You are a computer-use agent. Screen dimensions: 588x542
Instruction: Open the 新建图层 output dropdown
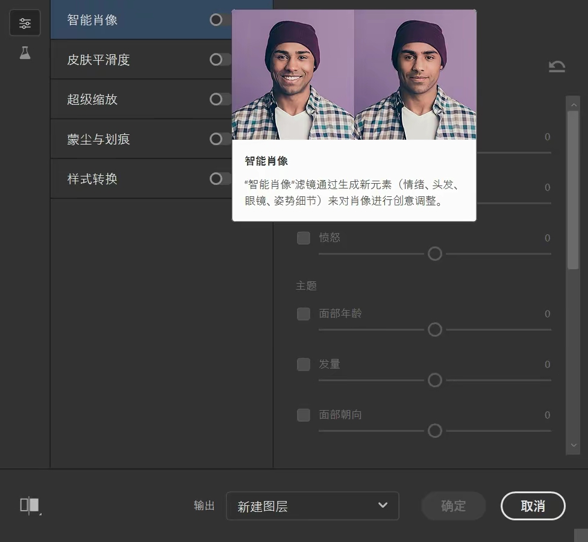coord(312,506)
